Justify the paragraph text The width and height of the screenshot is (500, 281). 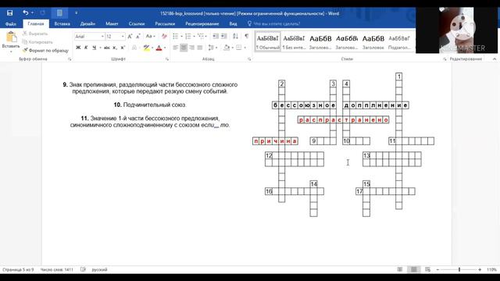point(200,48)
